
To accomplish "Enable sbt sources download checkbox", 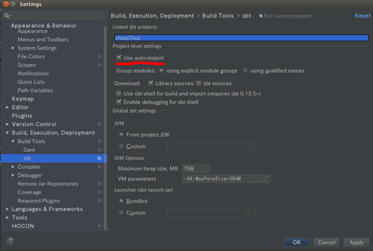I will [x=199, y=83].
